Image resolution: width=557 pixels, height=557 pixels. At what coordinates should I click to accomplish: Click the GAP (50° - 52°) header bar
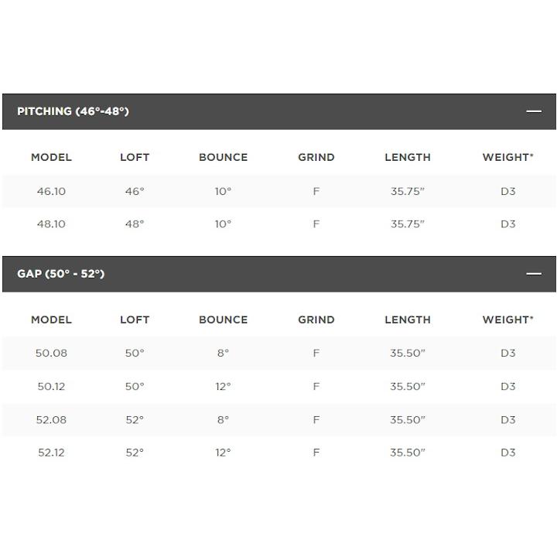pyautogui.click(x=278, y=274)
